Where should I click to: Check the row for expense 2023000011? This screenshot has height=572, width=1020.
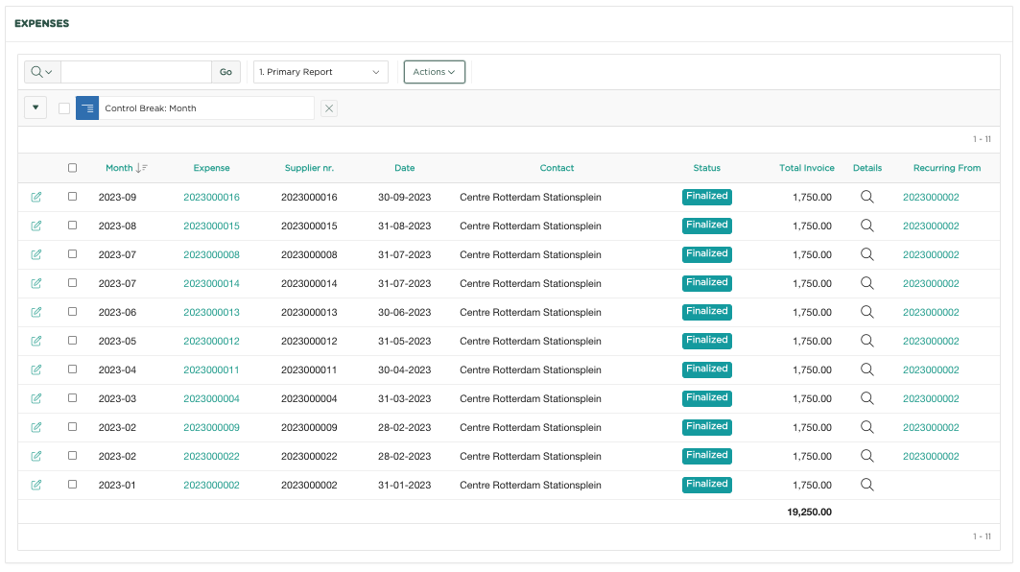pos(72,369)
